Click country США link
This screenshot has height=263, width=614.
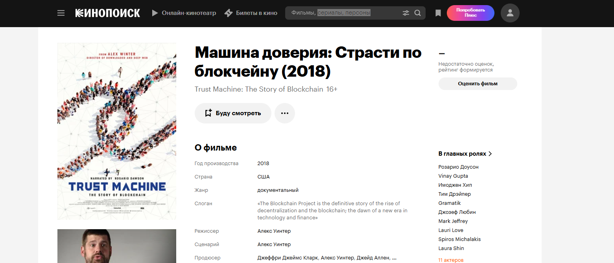pyautogui.click(x=264, y=177)
